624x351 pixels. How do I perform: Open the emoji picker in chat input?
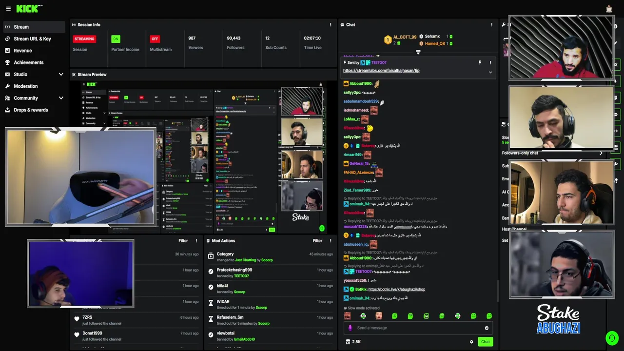click(487, 328)
